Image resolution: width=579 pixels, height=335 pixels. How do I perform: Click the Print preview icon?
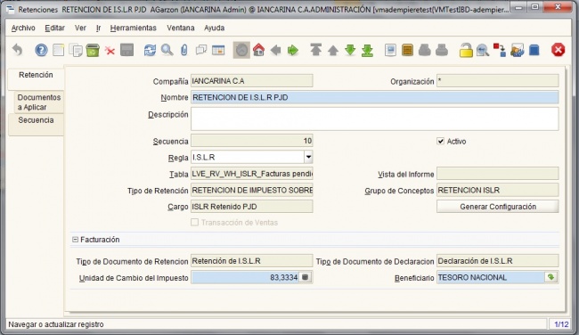(x=425, y=50)
